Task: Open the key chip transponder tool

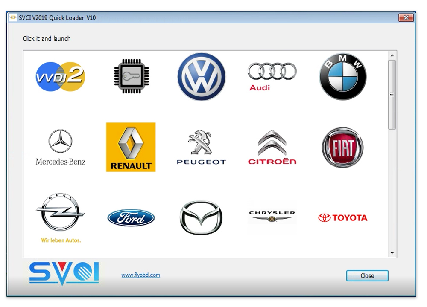Action: click(131, 76)
